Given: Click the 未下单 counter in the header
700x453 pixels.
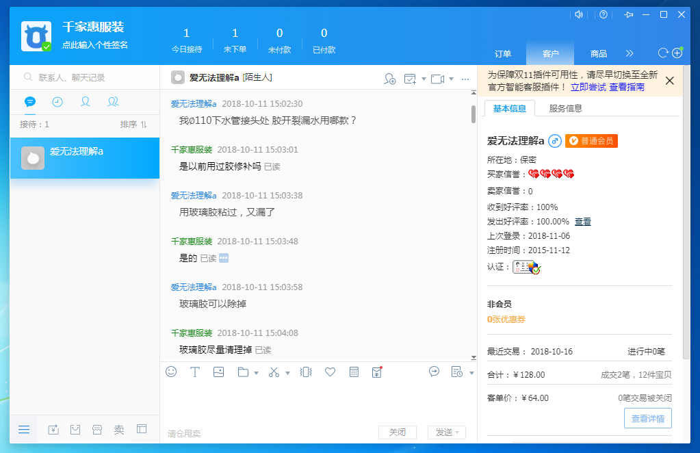Looking at the screenshot, I should coord(235,40).
